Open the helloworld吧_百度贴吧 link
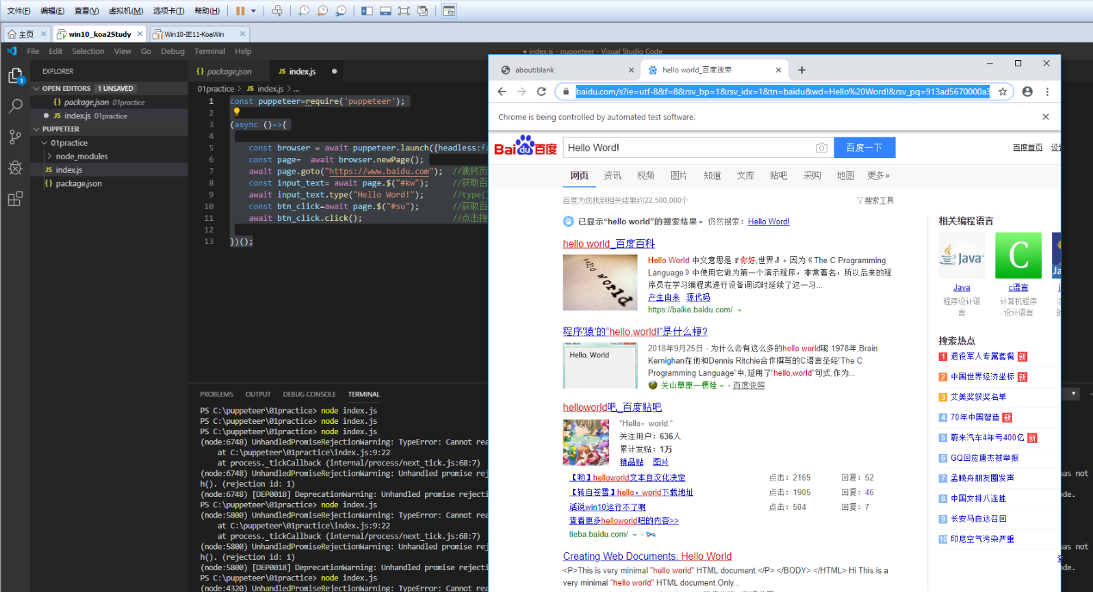The image size is (1093, 592). pyautogui.click(x=612, y=407)
